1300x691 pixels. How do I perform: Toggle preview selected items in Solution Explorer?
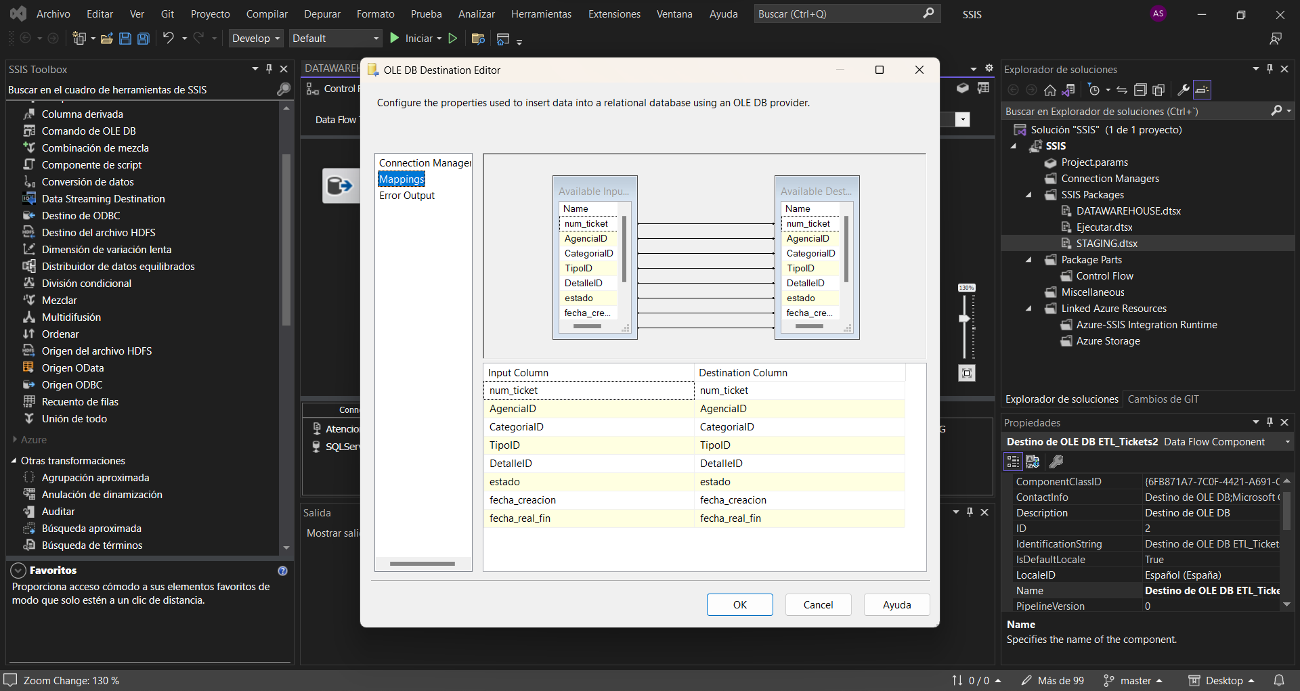pyautogui.click(x=1202, y=90)
